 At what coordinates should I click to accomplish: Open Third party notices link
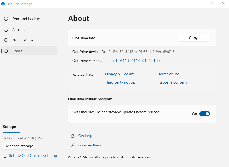tap(120, 82)
